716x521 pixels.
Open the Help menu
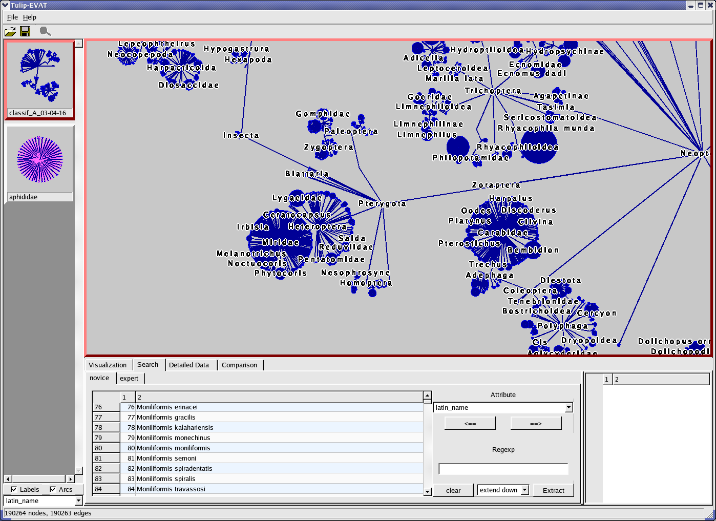pos(30,17)
